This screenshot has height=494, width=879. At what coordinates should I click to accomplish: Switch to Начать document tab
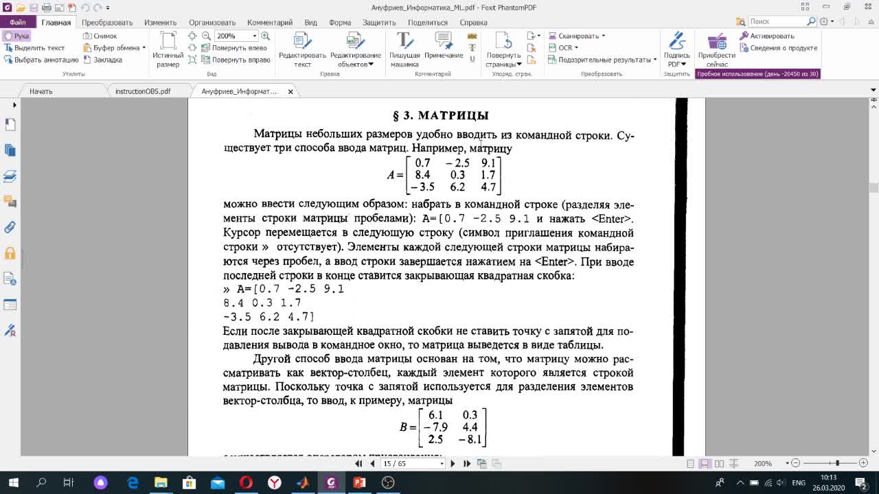coord(41,91)
